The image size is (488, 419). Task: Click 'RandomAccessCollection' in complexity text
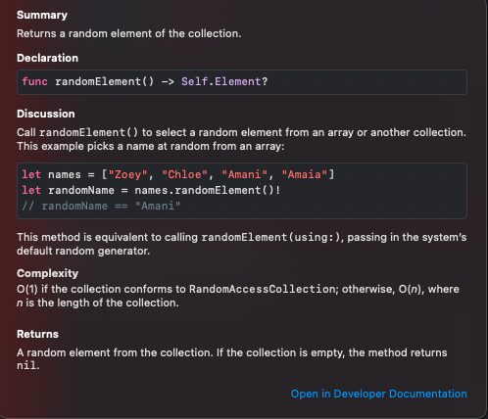click(263, 289)
